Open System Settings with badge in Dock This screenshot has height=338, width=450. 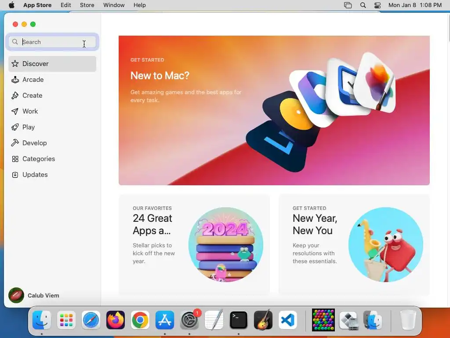click(189, 320)
